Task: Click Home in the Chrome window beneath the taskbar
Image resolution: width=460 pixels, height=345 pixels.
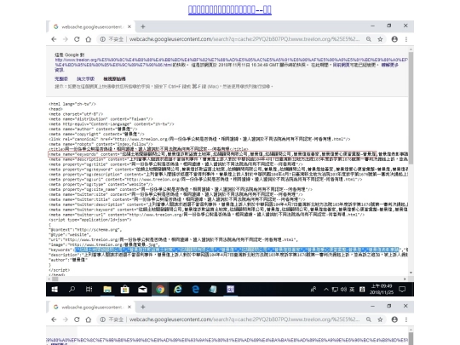Action: coord(89,319)
